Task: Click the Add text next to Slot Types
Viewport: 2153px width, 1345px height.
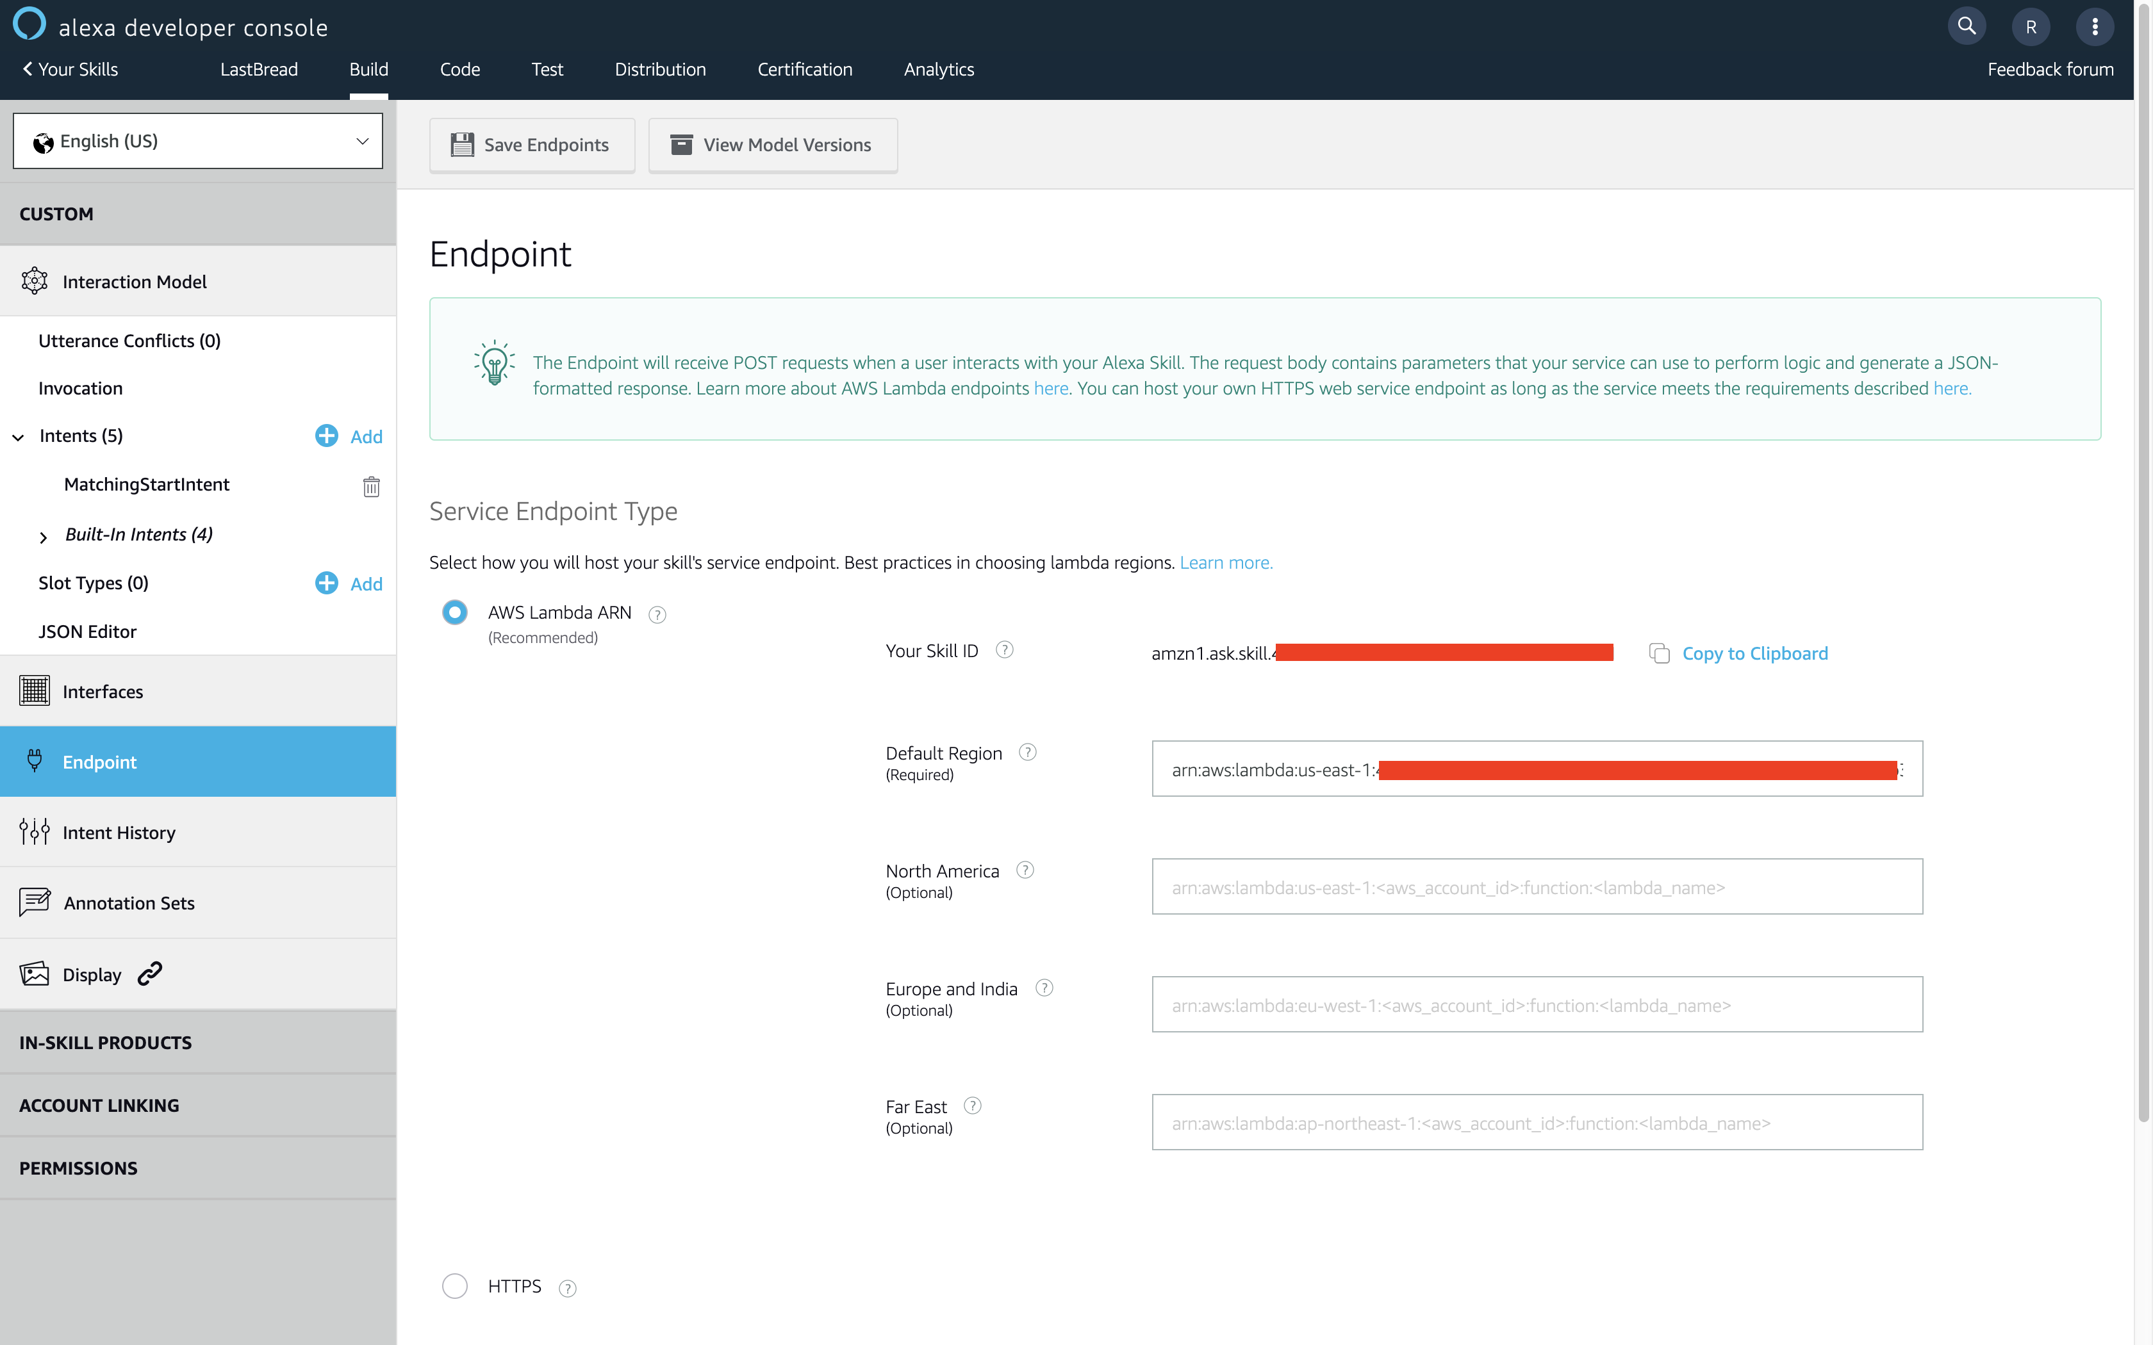Action: point(367,584)
